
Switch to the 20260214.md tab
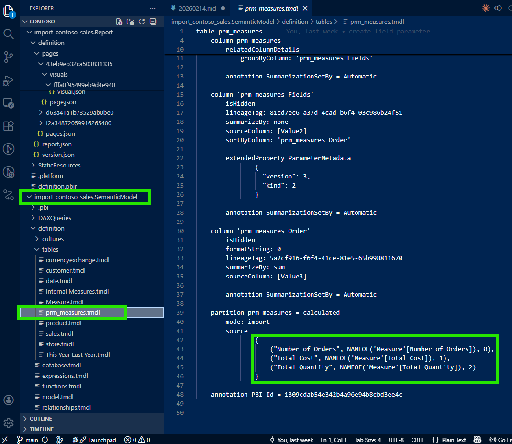coord(197,8)
